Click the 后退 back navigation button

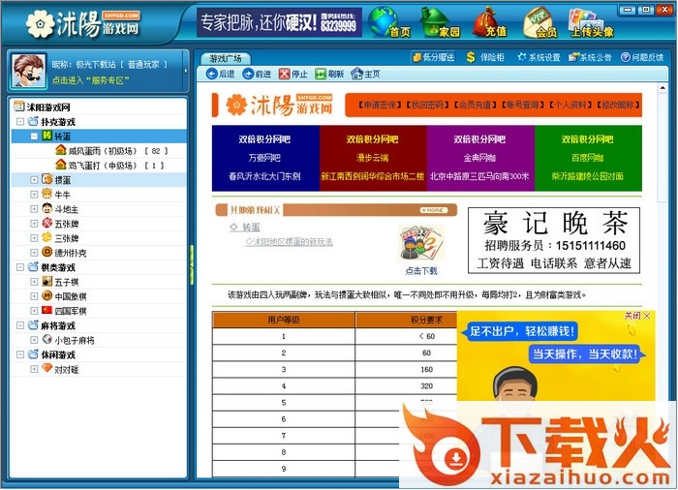point(220,74)
